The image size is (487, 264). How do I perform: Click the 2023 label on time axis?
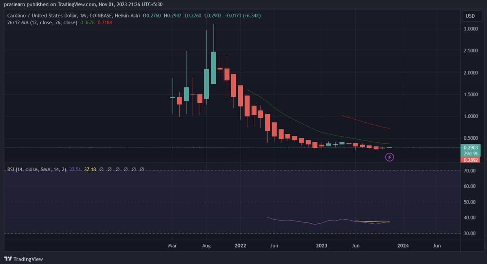(x=321, y=246)
